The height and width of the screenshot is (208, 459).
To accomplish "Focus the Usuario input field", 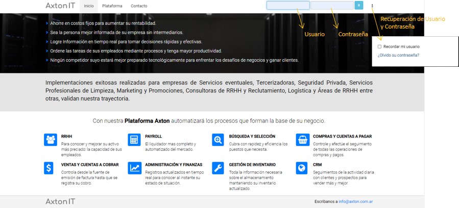I will click(x=288, y=6).
